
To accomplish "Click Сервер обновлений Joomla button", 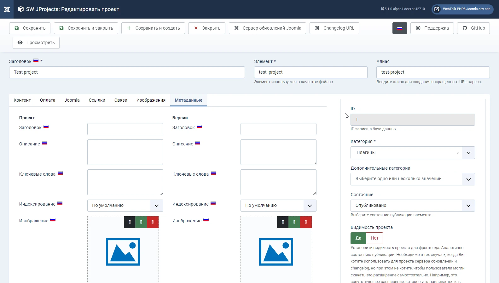I will [267, 28].
